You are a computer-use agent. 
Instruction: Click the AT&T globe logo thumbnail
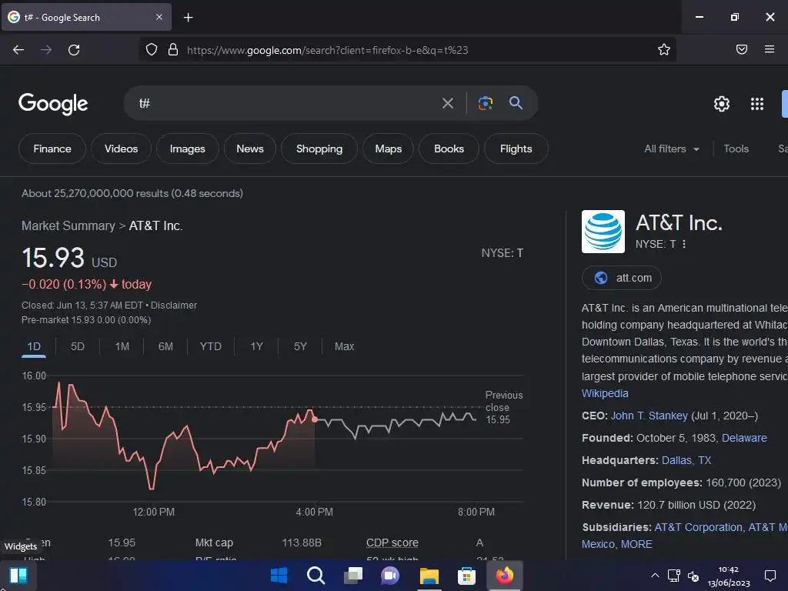click(603, 232)
